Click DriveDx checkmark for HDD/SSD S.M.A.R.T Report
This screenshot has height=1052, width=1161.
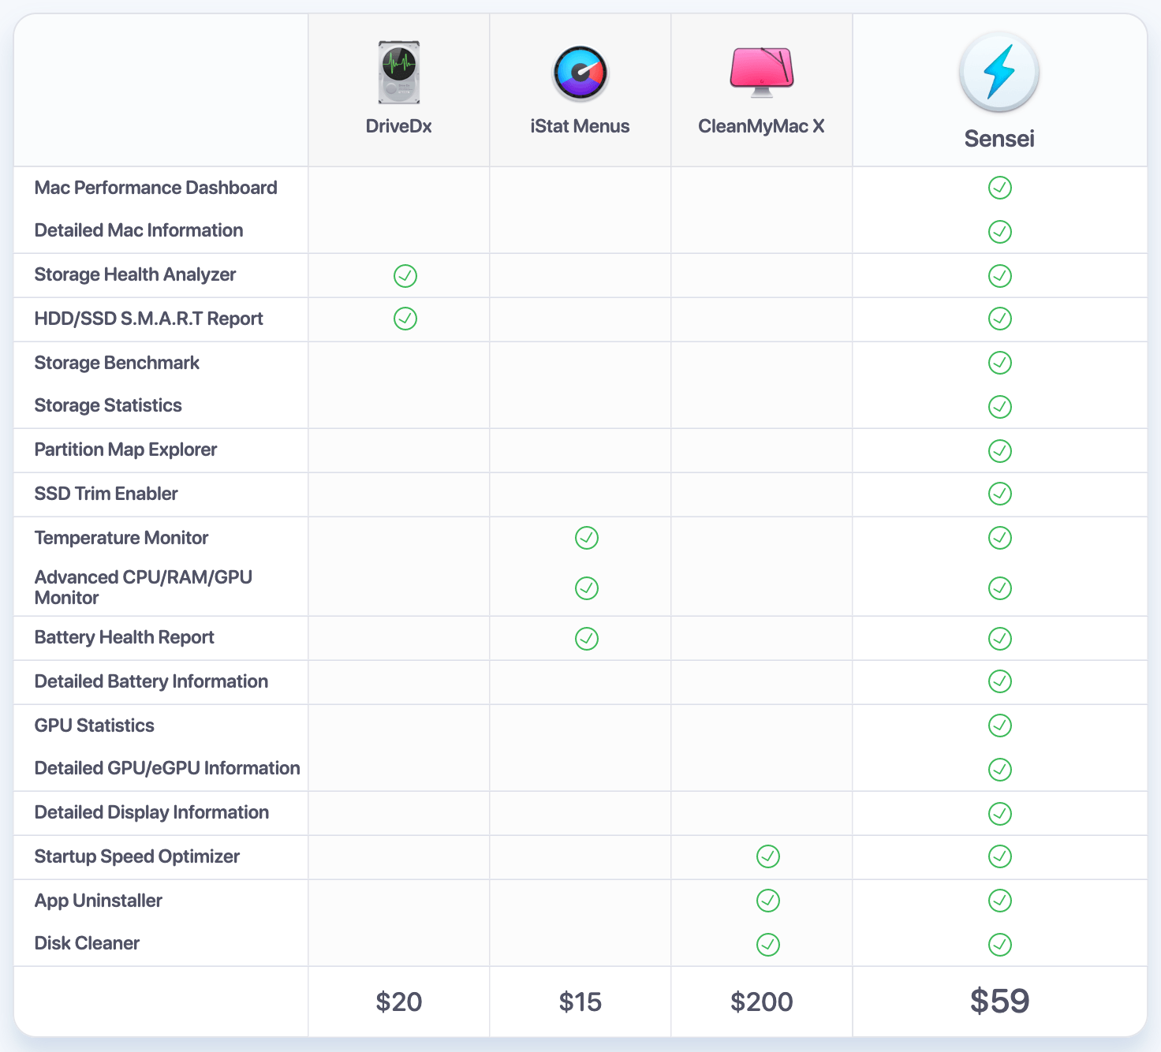click(405, 319)
